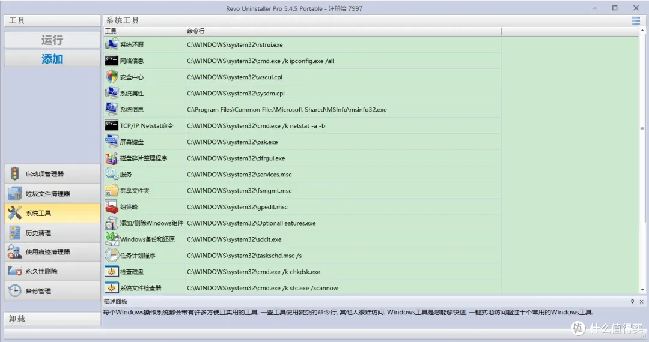Click the 任务计划程序 clock icon
Image resolution: width=649 pixels, height=342 pixels.
click(111, 255)
